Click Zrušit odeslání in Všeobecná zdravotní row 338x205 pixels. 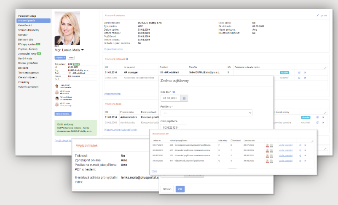286,161
